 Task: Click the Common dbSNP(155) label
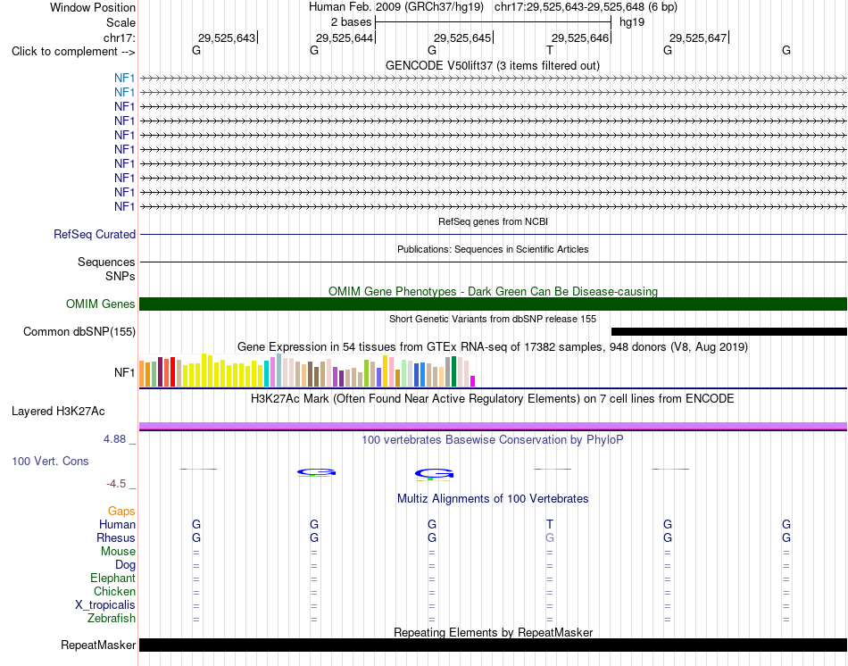pyautogui.click(x=79, y=331)
